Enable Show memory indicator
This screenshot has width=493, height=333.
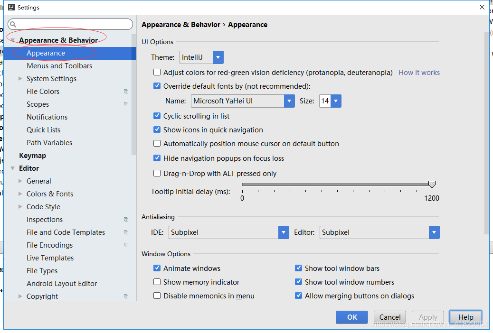(157, 282)
